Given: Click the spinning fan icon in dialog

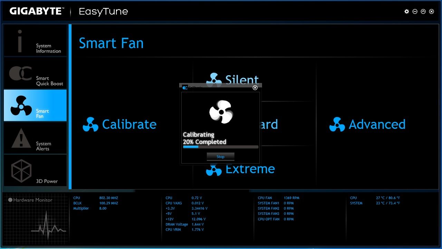Looking at the screenshot, I should pyautogui.click(x=221, y=112).
